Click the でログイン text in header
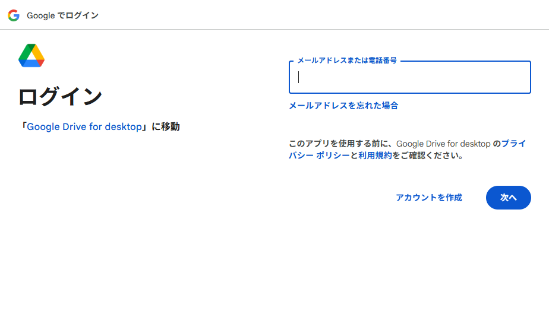Image resolution: width=549 pixels, height=311 pixels. coord(77,15)
